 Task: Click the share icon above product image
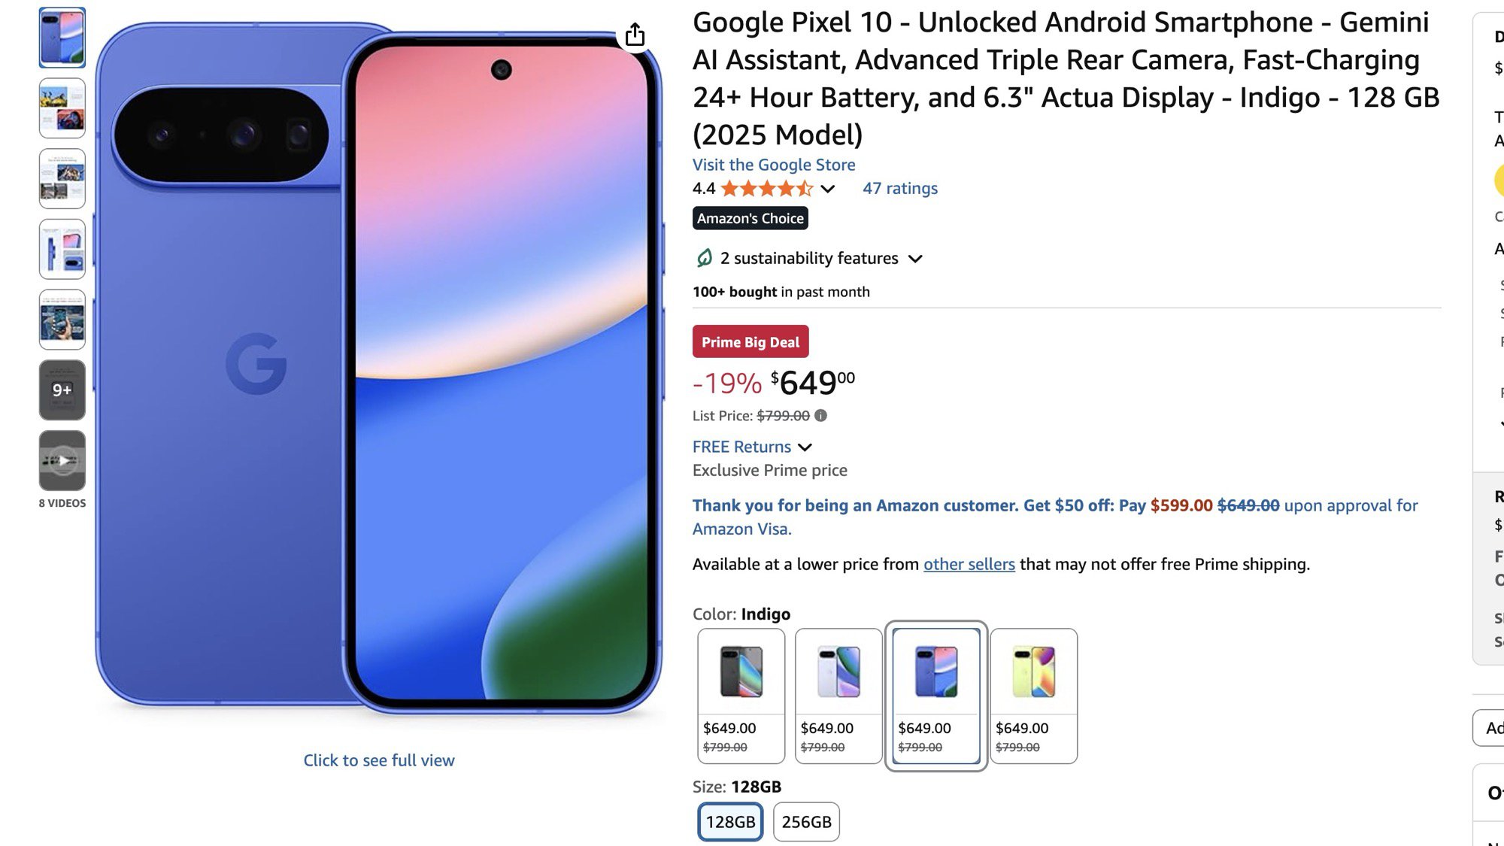635,35
